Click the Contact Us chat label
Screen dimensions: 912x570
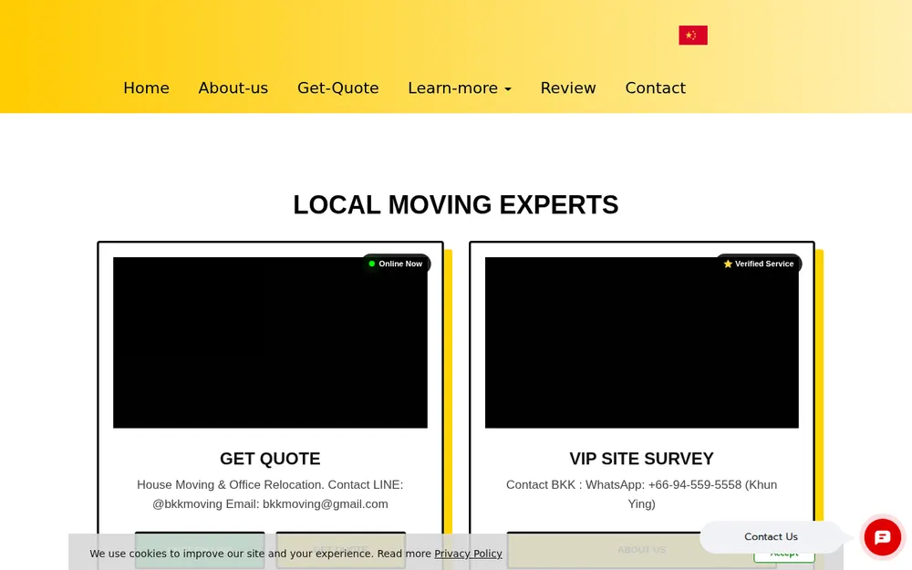click(x=771, y=537)
